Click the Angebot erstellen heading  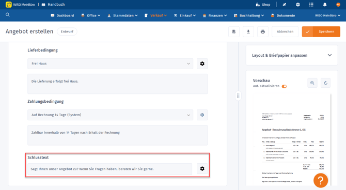point(29,31)
